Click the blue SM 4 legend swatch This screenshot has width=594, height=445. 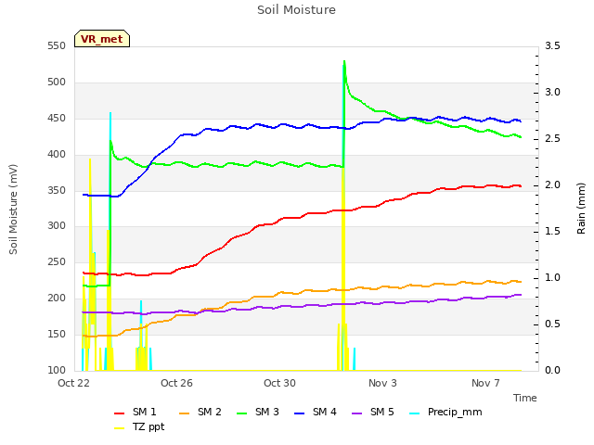(300, 413)
